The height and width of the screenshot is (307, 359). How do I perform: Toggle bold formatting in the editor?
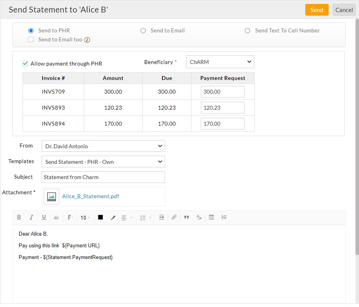tap(19, 218)
